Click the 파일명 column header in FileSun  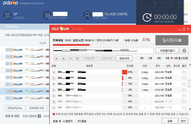click(89, 66)
